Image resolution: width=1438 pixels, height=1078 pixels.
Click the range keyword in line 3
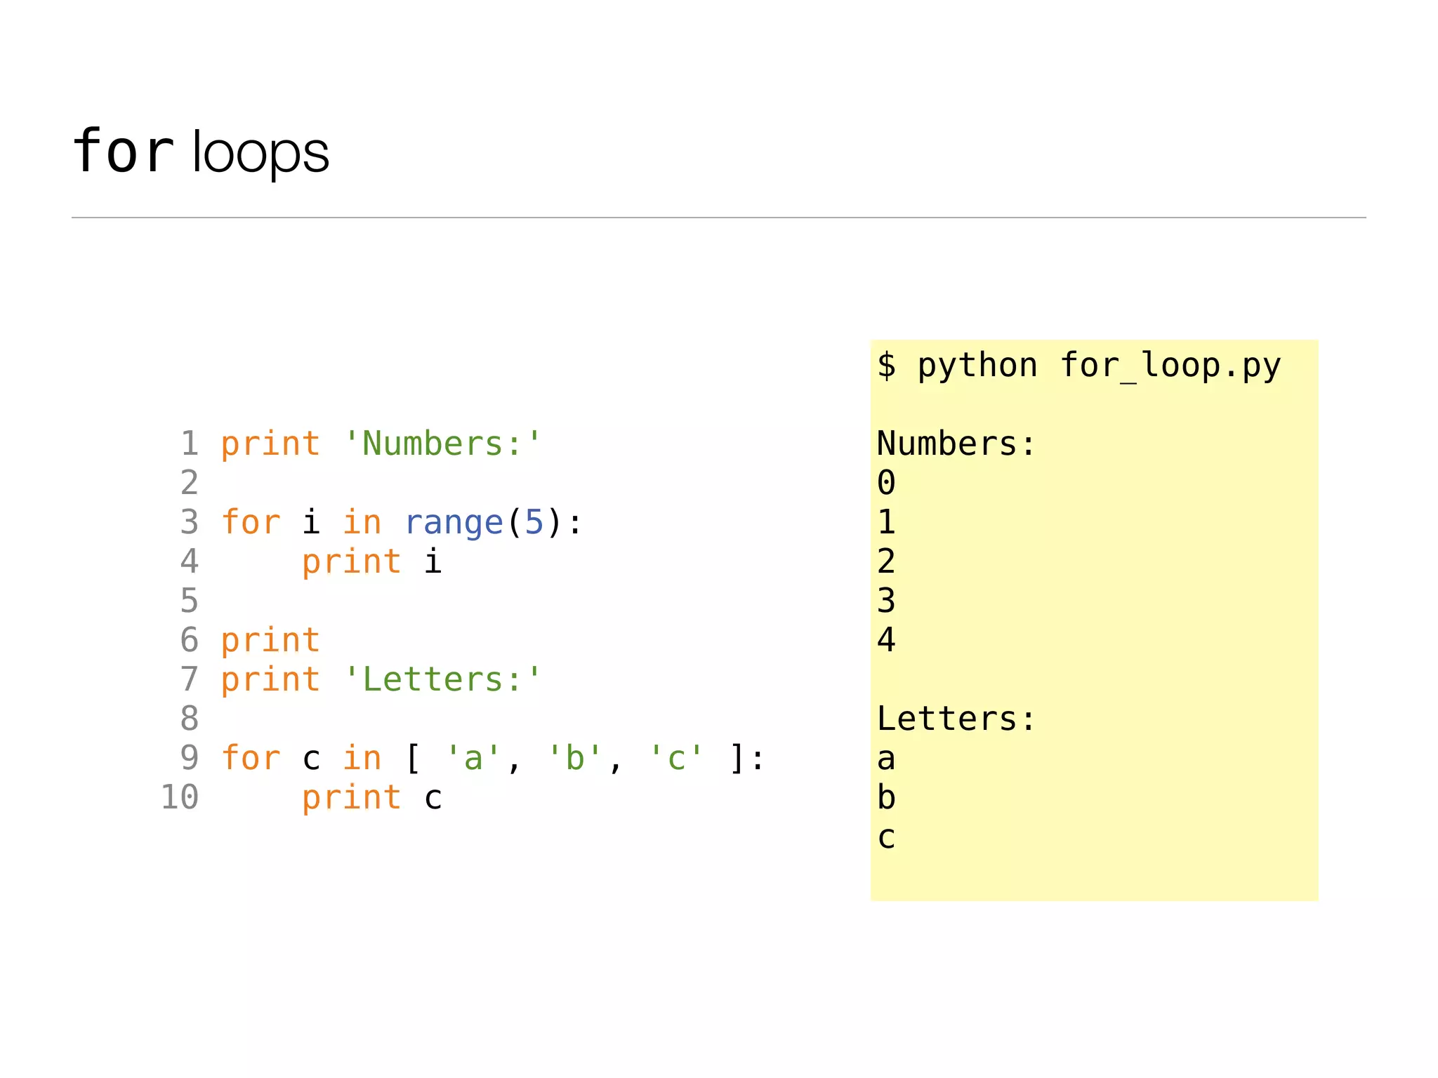coord(454,522)
